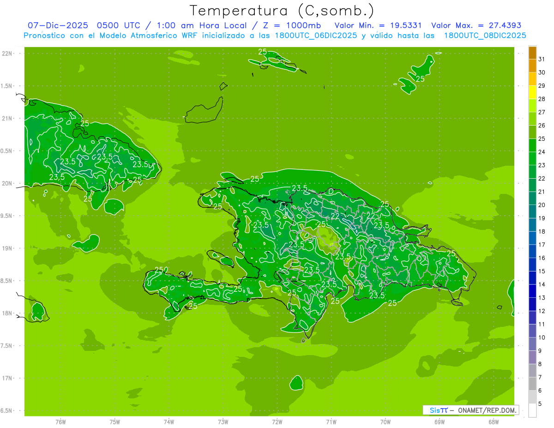554x428 pixels.
Task: Click the color bar label "21"
Action: [x=542, y=192]
